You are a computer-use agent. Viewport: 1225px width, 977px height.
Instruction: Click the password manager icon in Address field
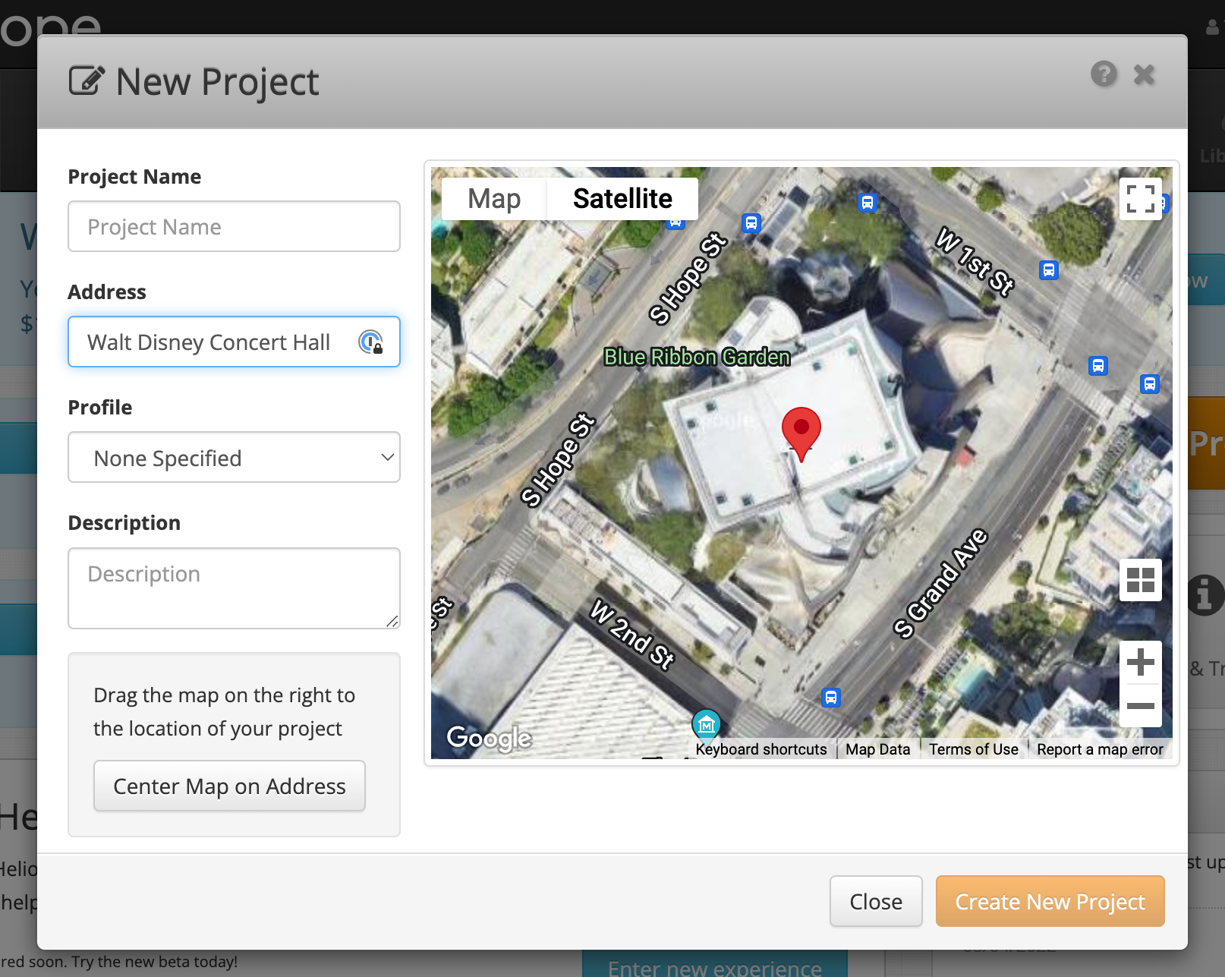coord(370,342)
